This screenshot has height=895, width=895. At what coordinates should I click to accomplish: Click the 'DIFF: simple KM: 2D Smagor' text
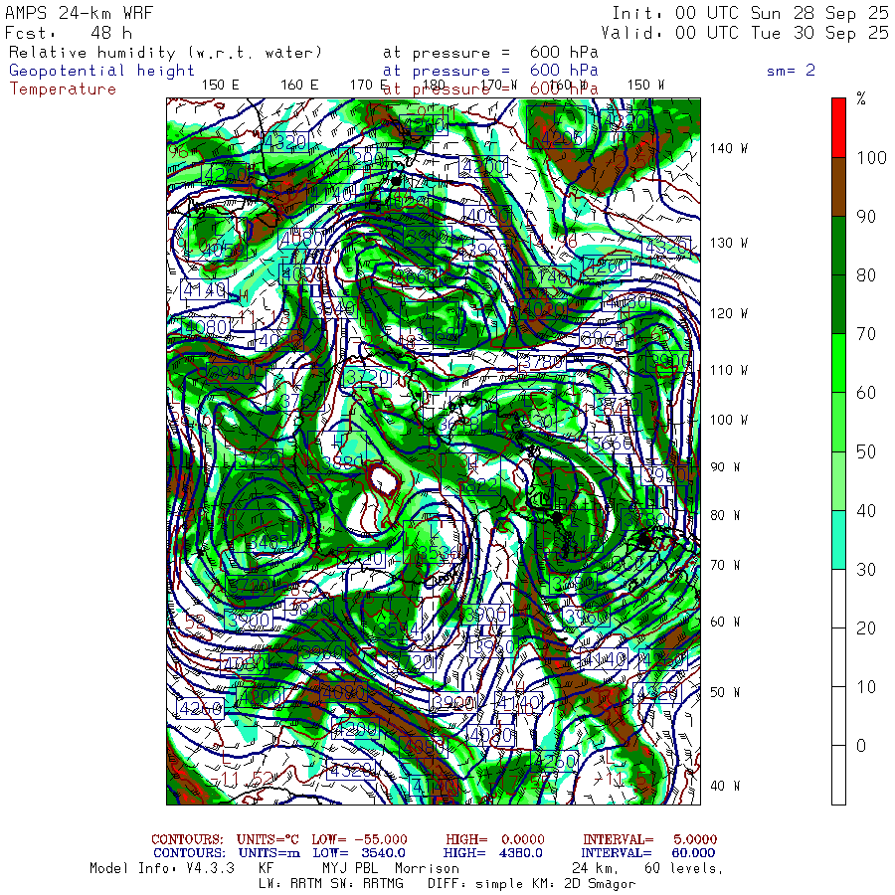click(x=531, y=884)
